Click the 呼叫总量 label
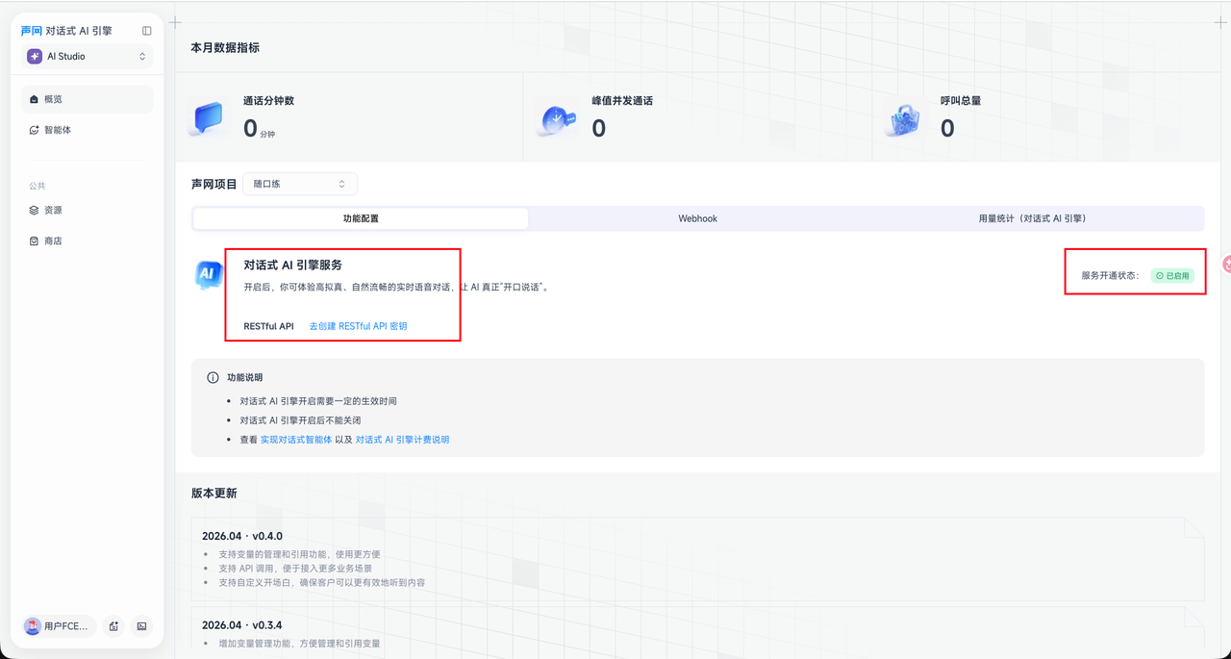The image size is (1231, 659). [x=961, y=100]
